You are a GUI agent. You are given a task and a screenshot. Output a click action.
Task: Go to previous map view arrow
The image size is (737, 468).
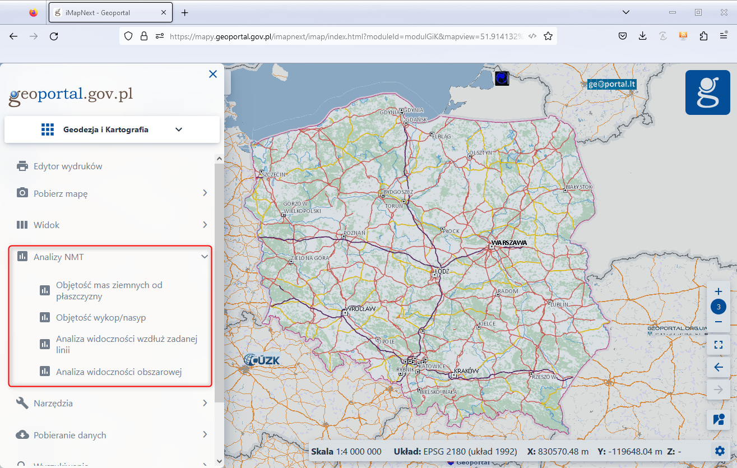click(719, 368)
